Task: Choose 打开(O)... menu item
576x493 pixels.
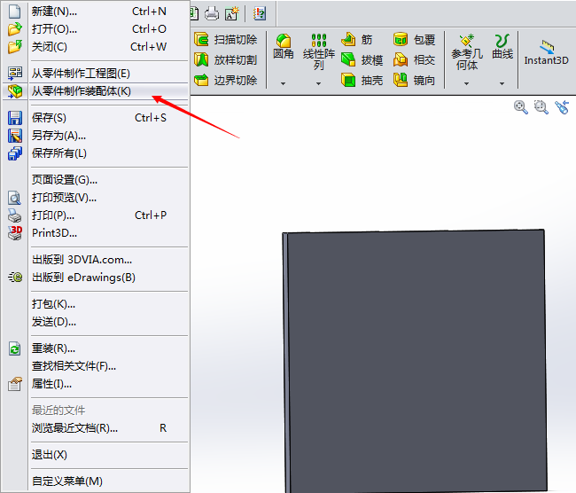Action: [96, 28]
